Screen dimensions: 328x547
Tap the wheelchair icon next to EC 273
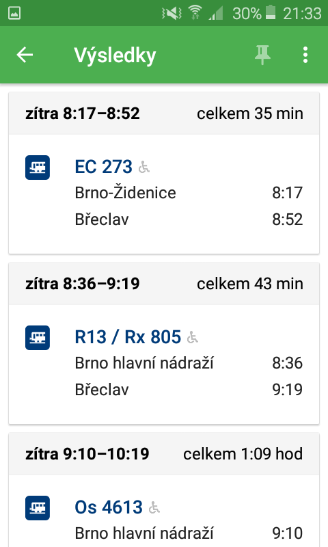pyautogui.click(x=144, y=167)
